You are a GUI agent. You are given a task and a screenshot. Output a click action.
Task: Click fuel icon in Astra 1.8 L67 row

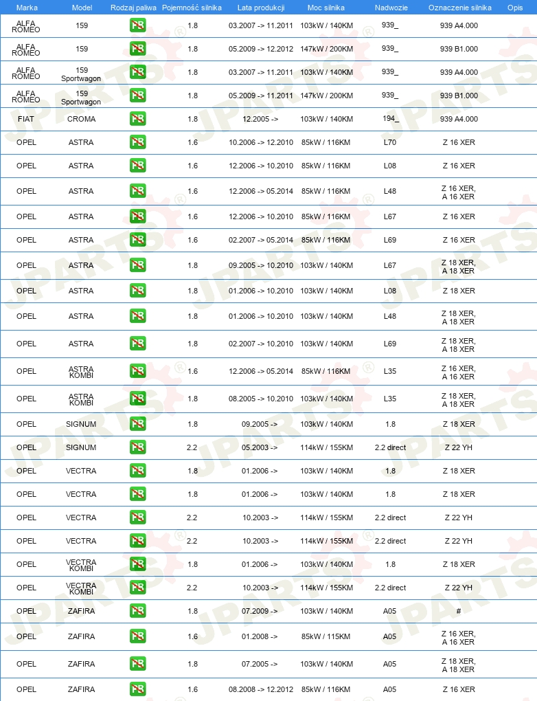(137, 265)
